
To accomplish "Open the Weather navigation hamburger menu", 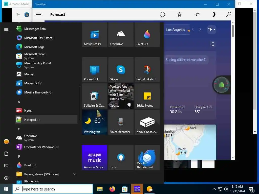I will point(38,14).
